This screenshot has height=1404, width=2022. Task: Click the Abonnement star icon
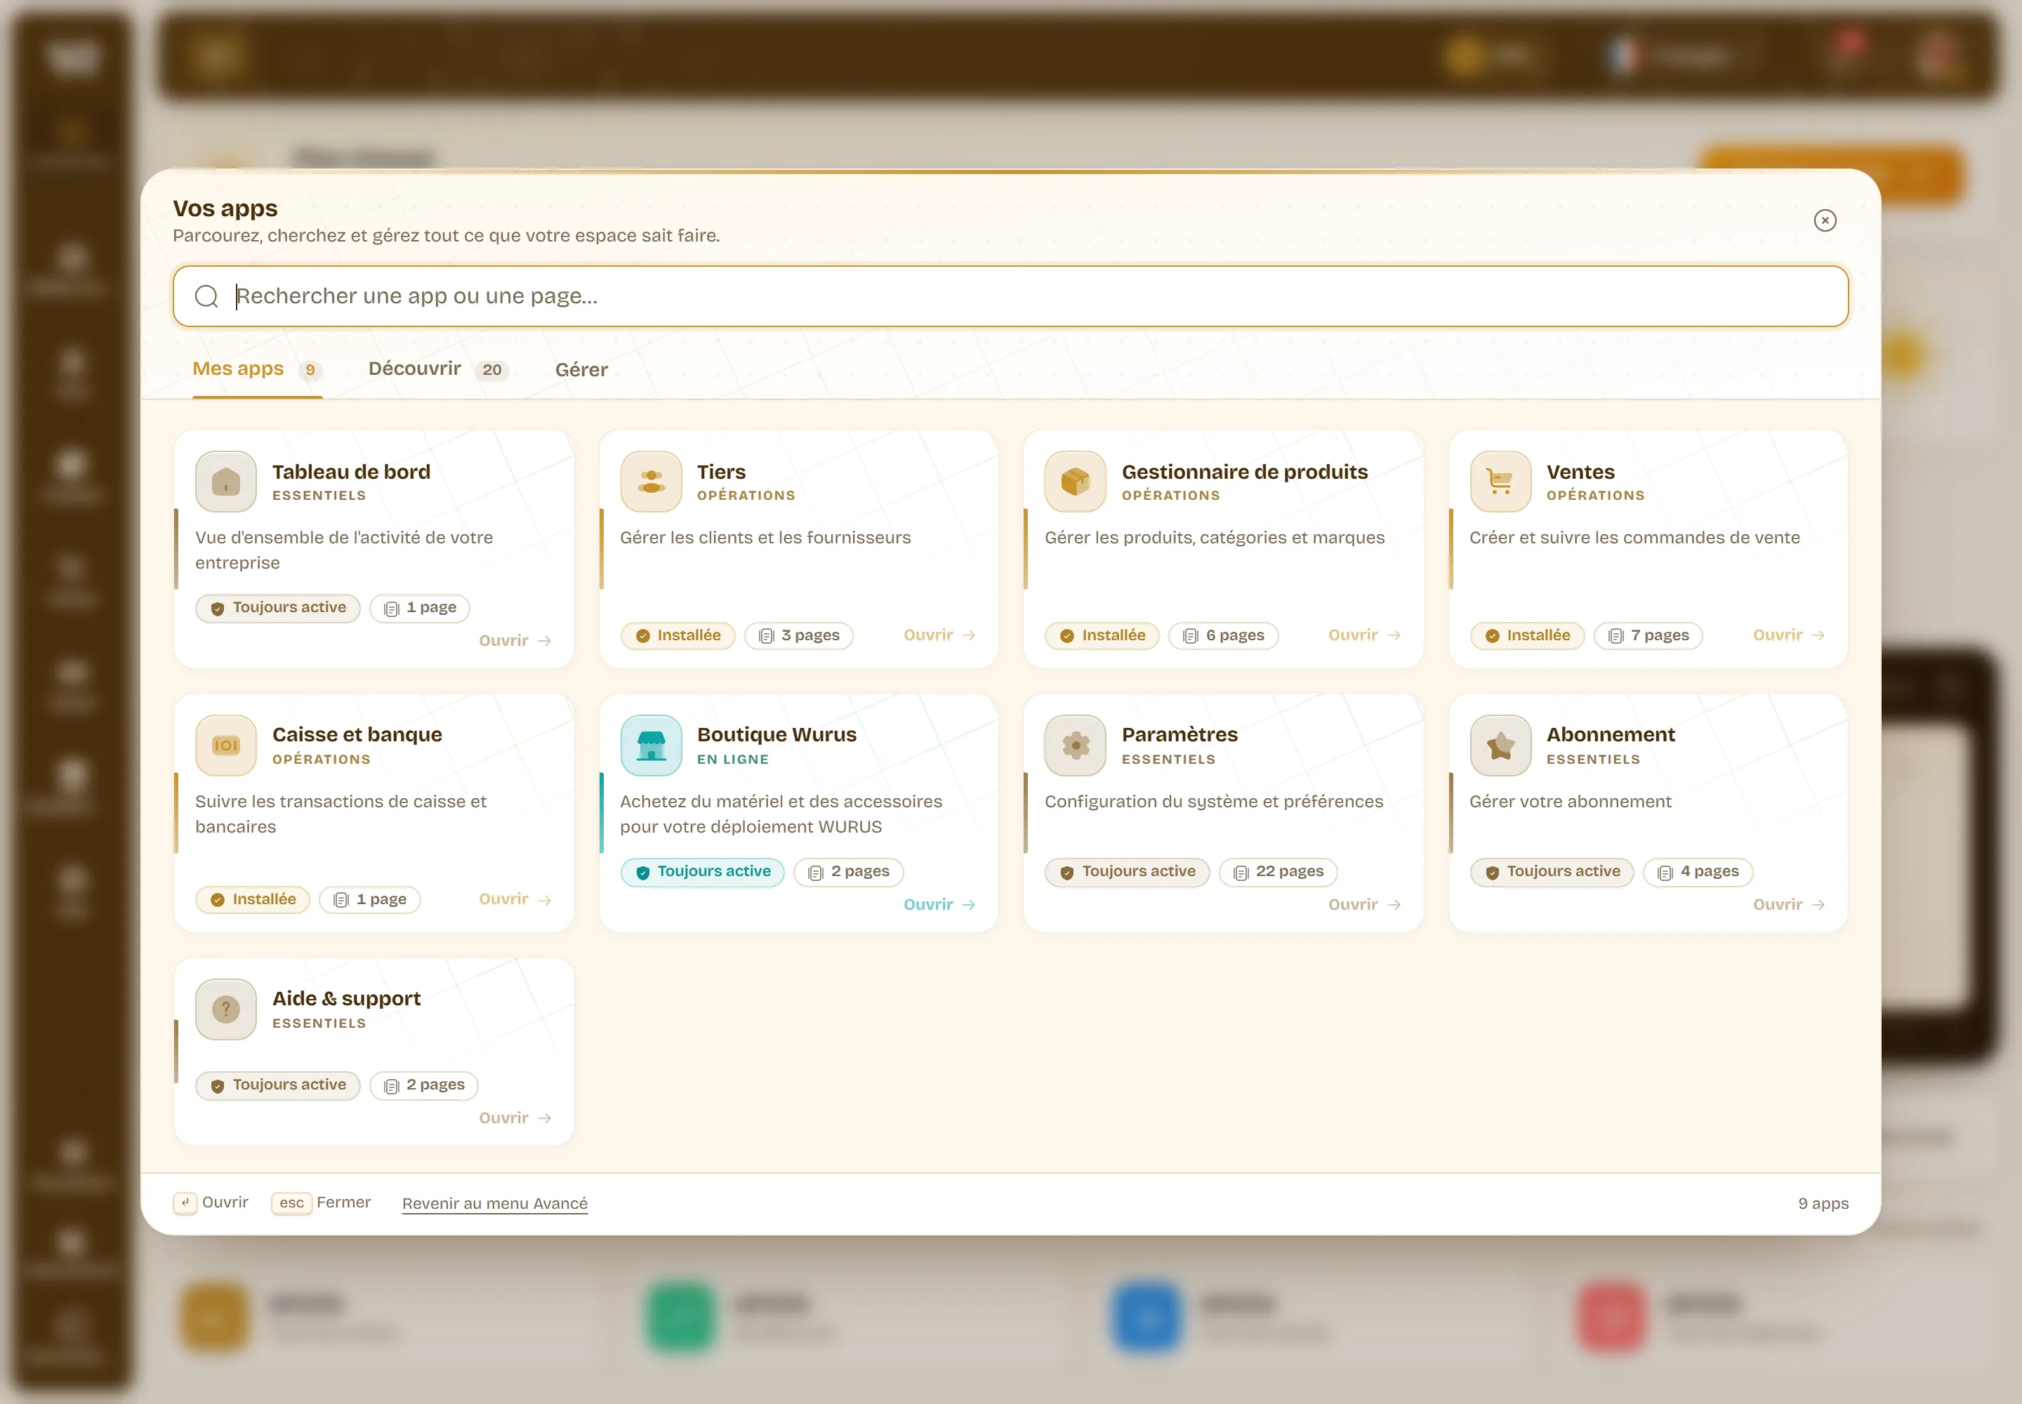click(x=1500, y=745)
